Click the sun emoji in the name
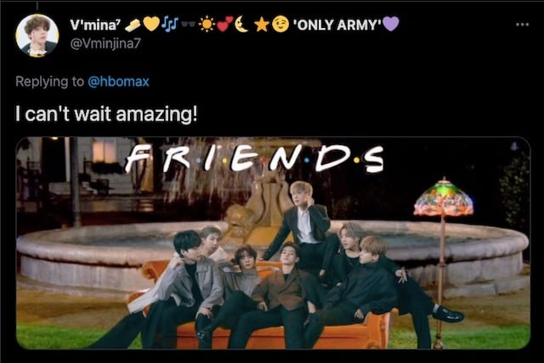The image size is (544, 363). pyautogui.click(x=207, y=25)
